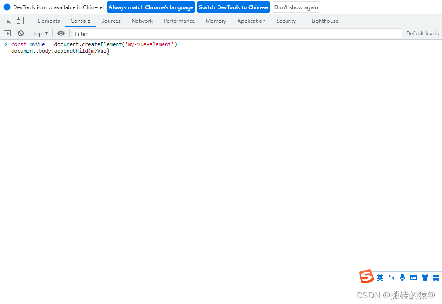Open the Default levels dropdown
Image resolution: width=442 pixels, height=304 pixels.
(423, 33)
